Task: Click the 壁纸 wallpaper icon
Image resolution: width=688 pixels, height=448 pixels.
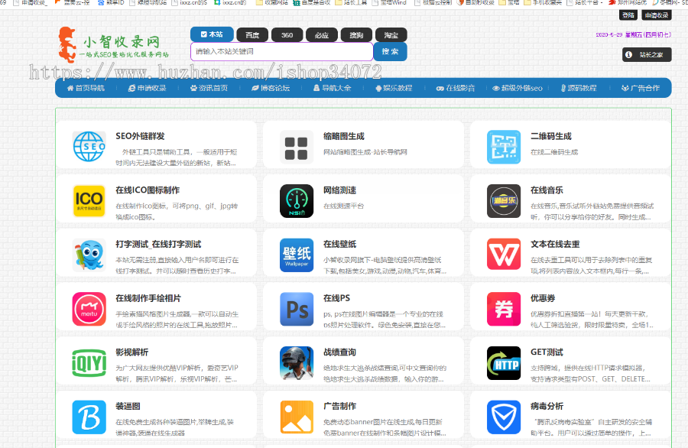Action: click(x=297, y=255)
